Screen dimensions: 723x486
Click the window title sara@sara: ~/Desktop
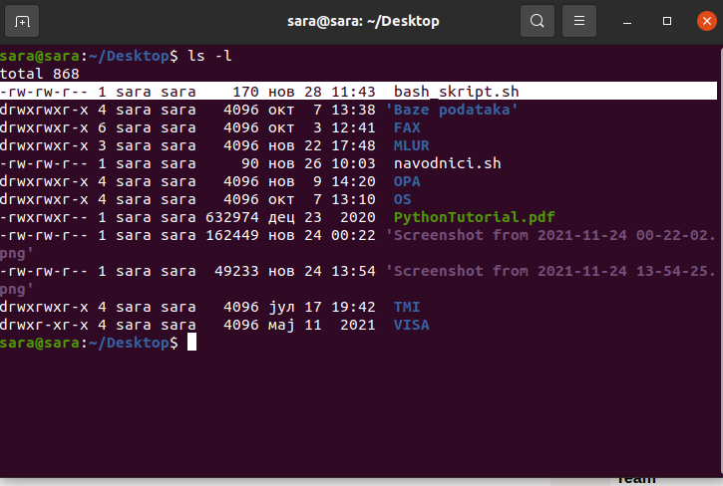(x=363, y=21)
